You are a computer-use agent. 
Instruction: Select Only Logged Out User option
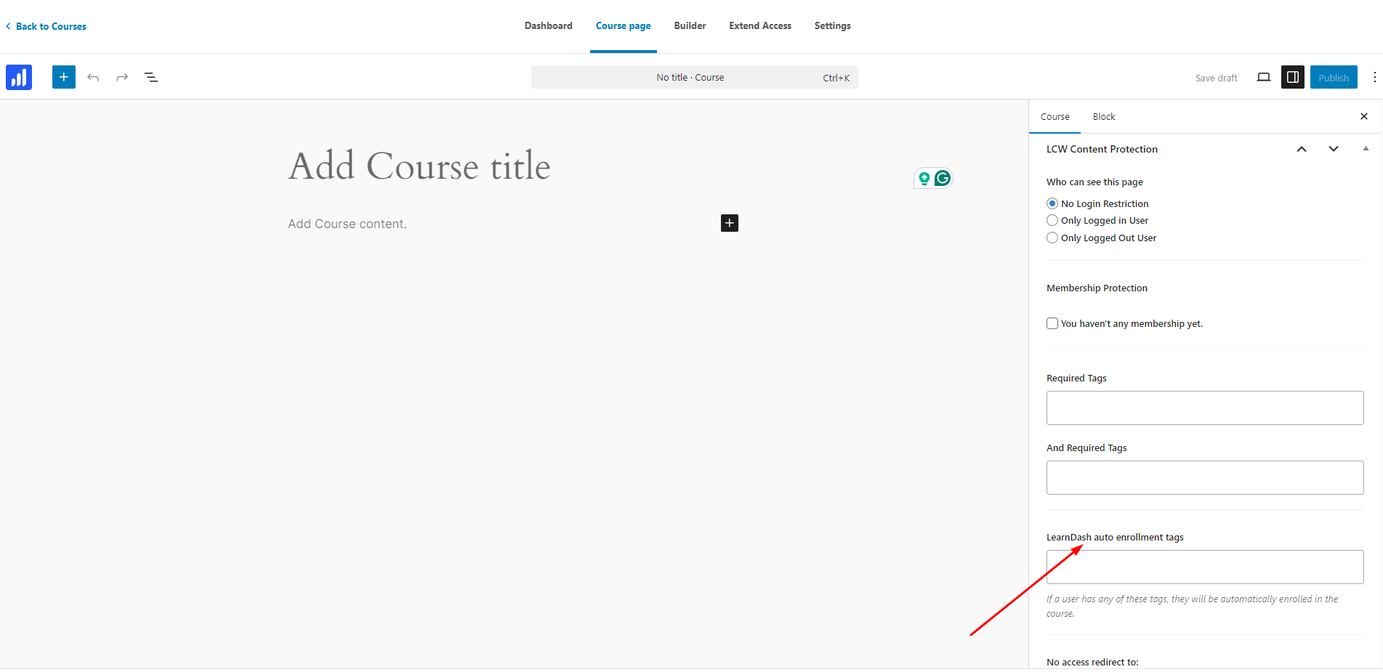[1052, 238]
